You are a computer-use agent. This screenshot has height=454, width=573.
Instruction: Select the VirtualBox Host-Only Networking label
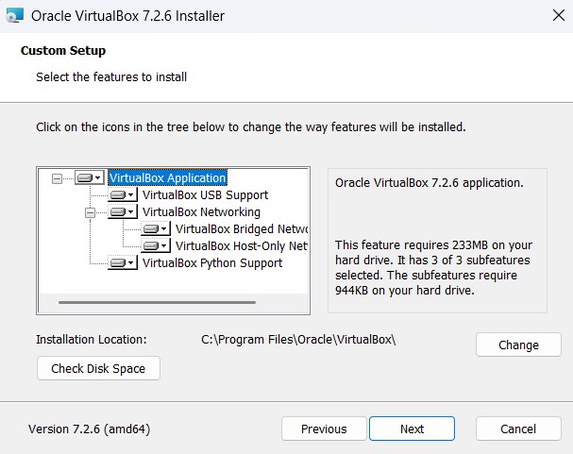pos(241,246)
